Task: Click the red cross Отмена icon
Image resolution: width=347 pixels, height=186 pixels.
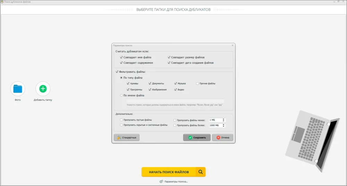Action: (x=218, y=138)
